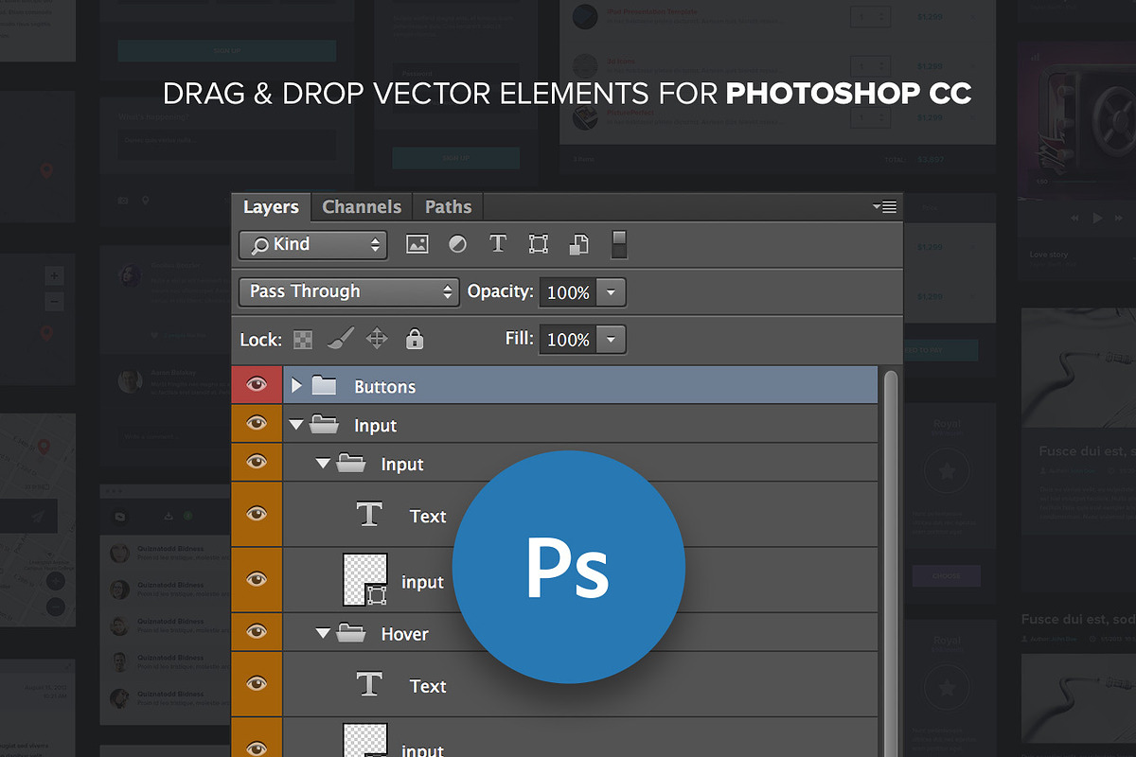This screenshot has height=757, width=1136.
Task: Click the Opacity: label
Action: click(501, 291)
